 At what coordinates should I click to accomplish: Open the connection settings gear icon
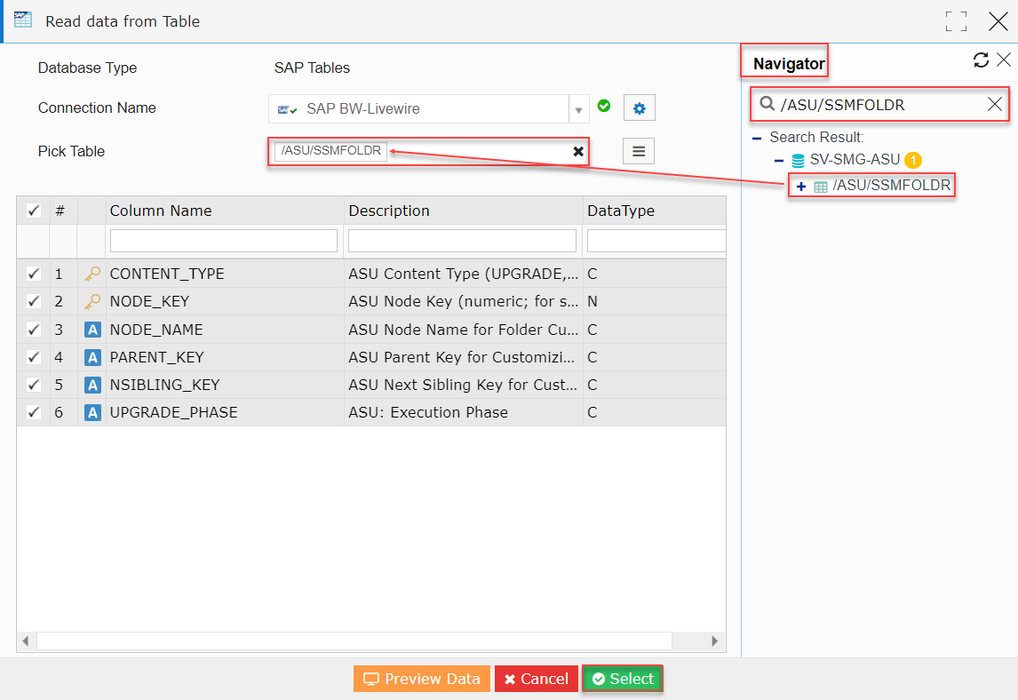coord(638,107)
